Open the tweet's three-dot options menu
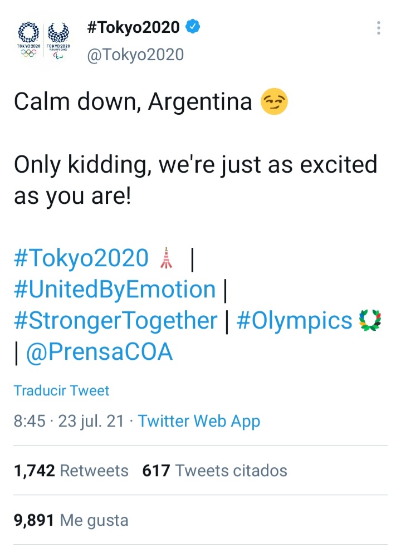This screenshot has height=548, width=401. click(379, 28)
